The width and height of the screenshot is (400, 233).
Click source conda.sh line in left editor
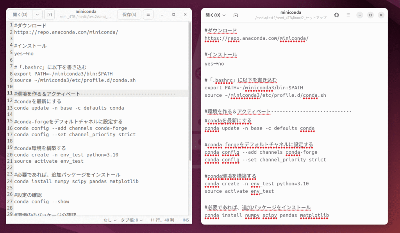[x=75, y=80]
